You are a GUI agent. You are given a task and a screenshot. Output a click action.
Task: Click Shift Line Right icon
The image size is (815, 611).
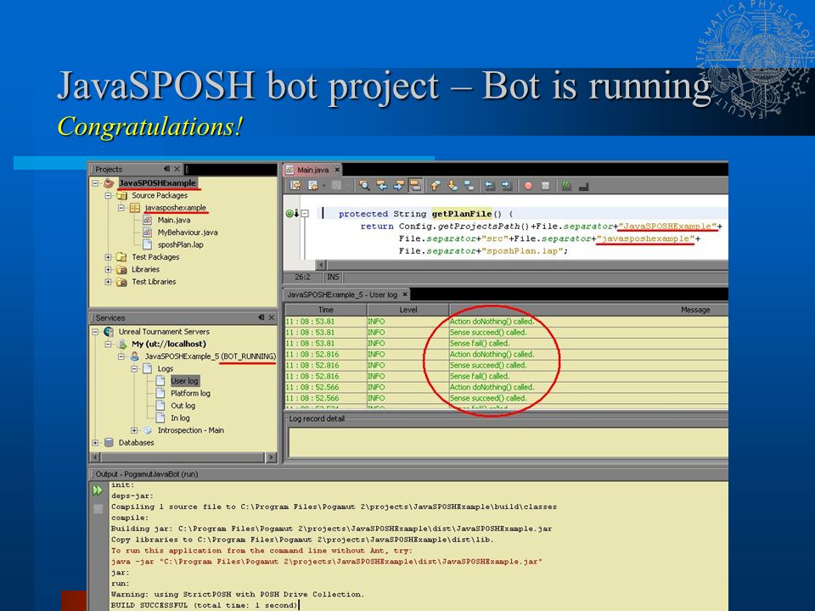[x=506, y=186]
